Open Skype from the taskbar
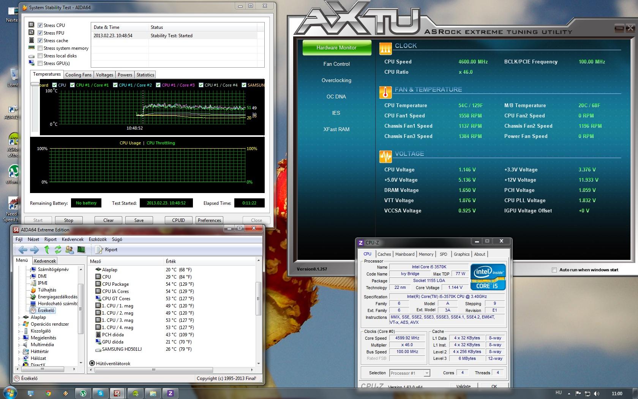638x399 pixels. (101, 393)
